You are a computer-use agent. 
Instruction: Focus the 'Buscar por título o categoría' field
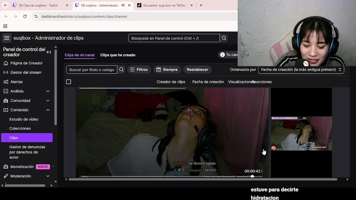92,69
